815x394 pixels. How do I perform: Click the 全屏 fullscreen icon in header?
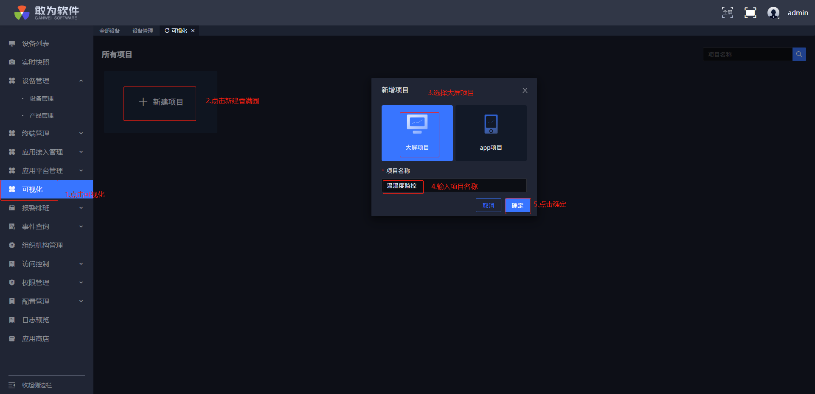coord(728,12)
